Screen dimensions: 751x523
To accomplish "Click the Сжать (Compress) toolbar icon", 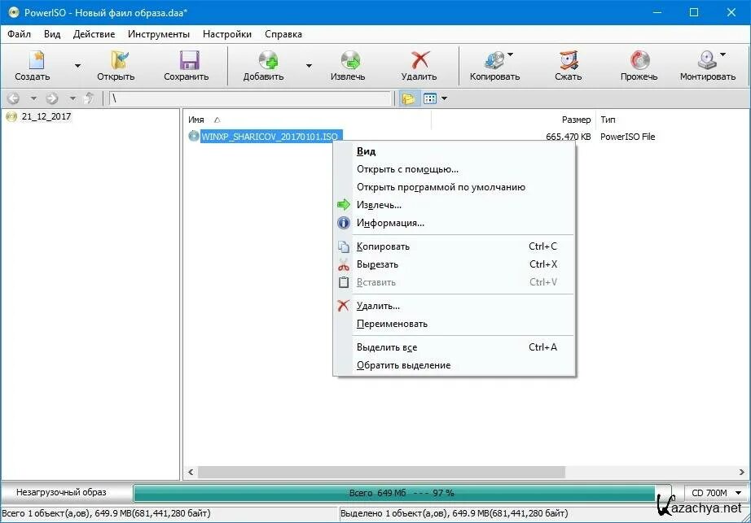I will pos(569,61).
